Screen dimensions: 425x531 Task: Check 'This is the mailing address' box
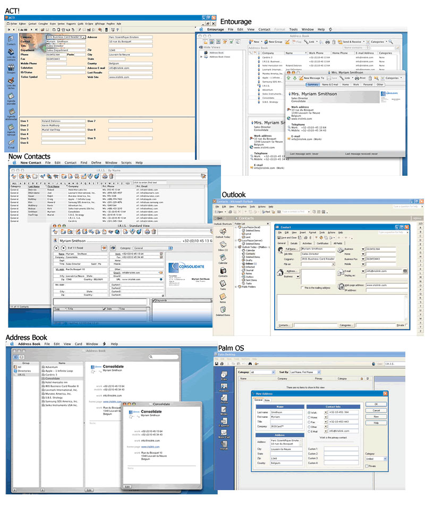point(302,287)
